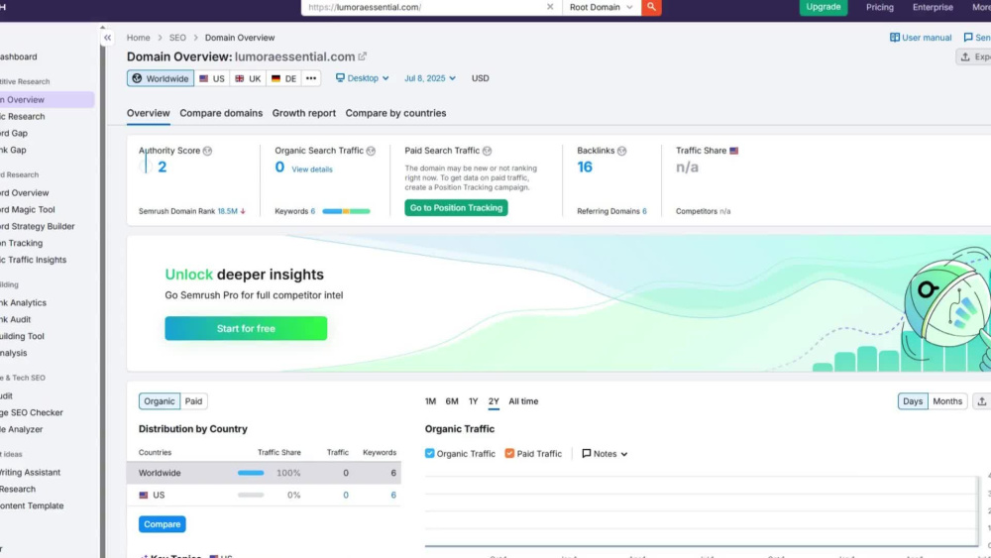Click the orange search magnifier button
The image size is (991, 558).
click(651, 7)
